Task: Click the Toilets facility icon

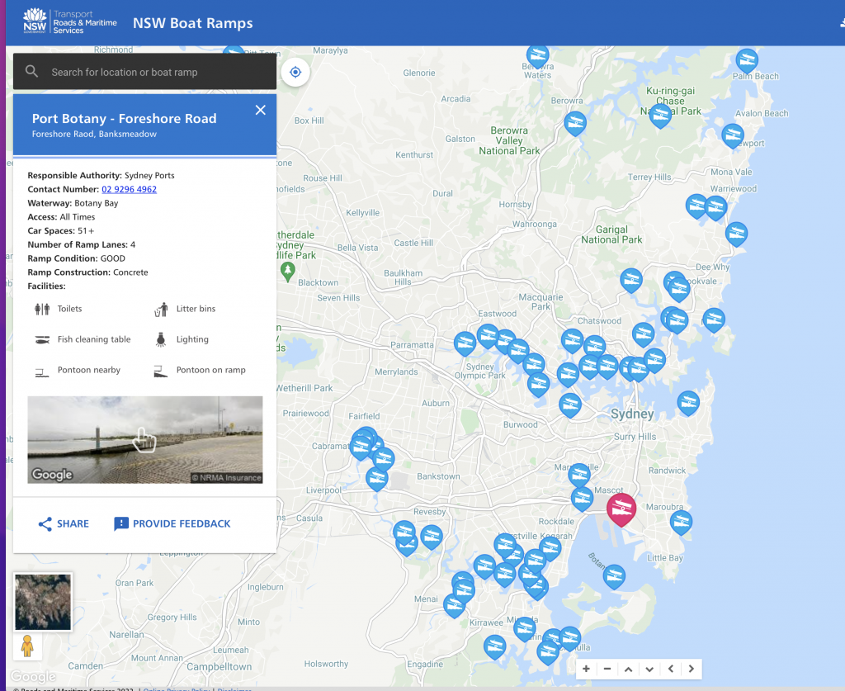Action: click(x=42, y=309)
